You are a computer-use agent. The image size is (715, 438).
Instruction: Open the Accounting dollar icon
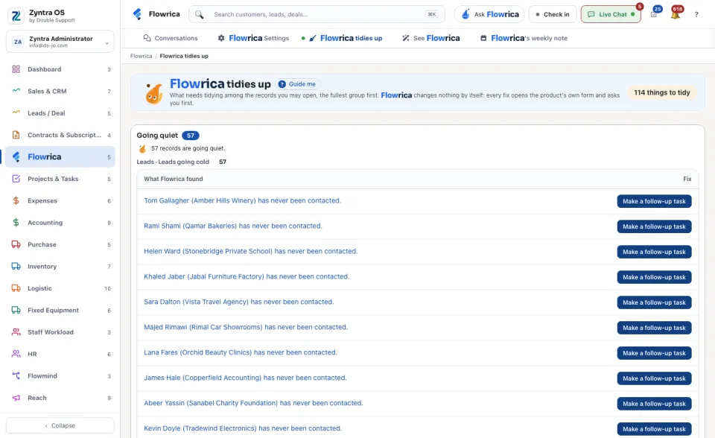[16, 223]
